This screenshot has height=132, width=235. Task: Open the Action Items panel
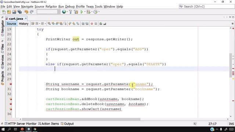click(x=48, y=124)
